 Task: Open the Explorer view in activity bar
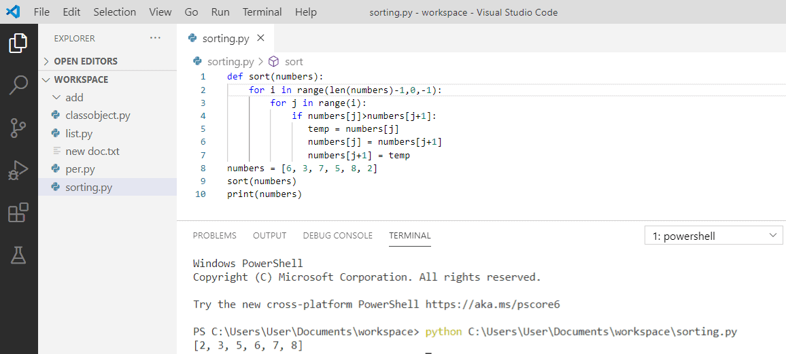click(18, 43)
